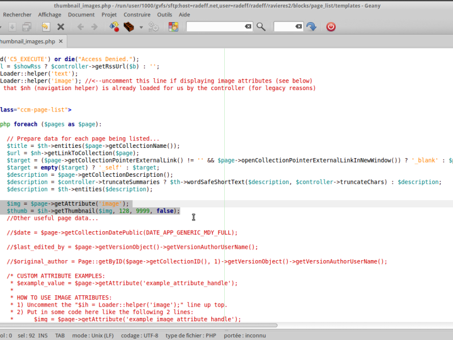Build the file with the brick icon

pyautogui.click(x=129, y=27)
